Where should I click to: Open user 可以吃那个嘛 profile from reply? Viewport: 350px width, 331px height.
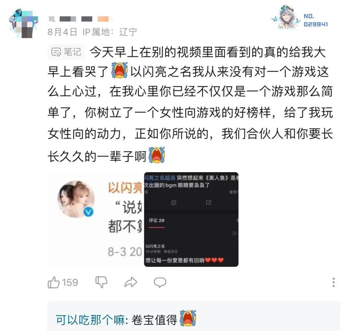[x=90, y=320]
